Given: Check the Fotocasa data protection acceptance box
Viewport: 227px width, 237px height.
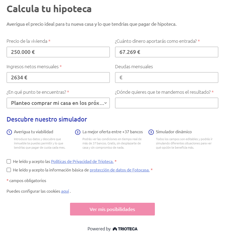Looking at the screenshot, I should click(x=8, y=170).
